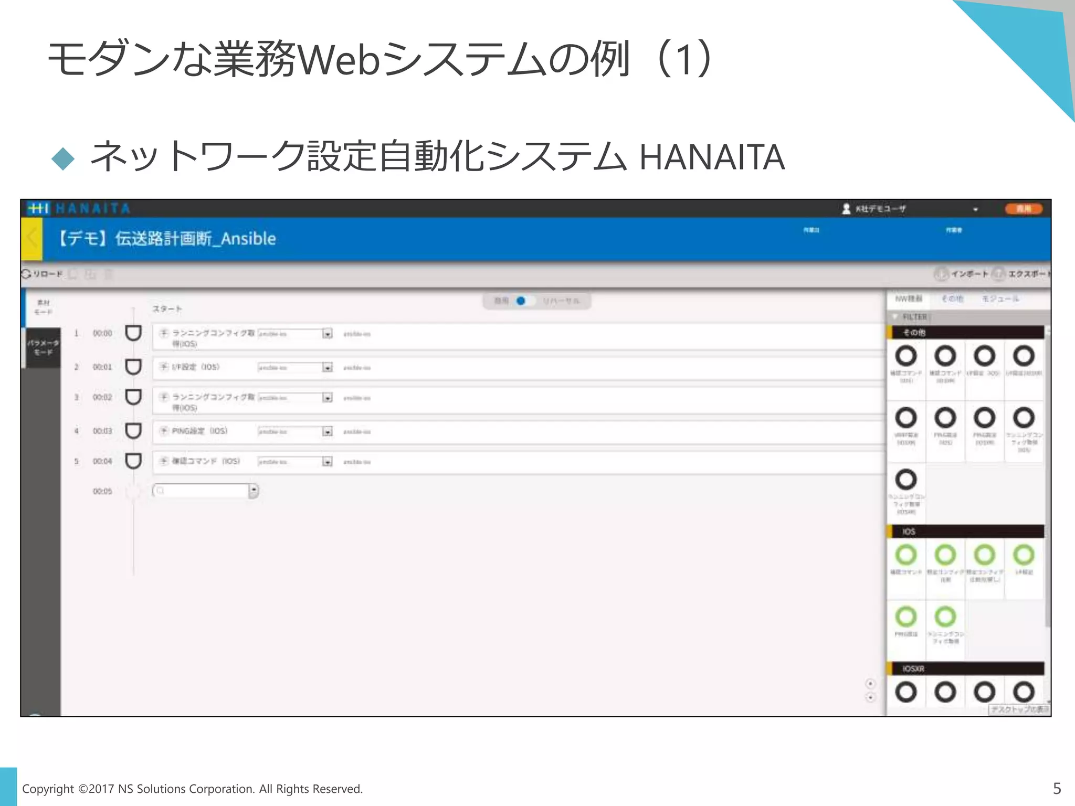Click the エクスポート export button
This screenshot has height=806, width=1075.
click(1021, 274)
